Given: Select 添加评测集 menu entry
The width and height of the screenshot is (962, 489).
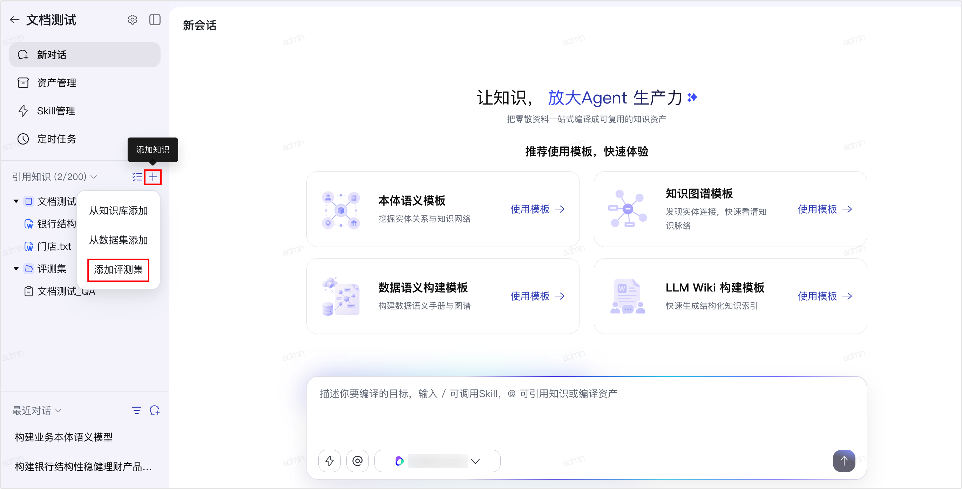Looking at the screenshot, I should pos(118,270).
